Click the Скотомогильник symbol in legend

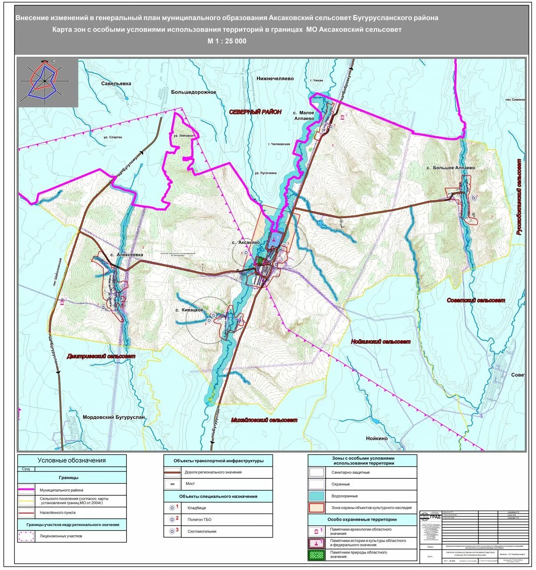click(x=173, y=531)
